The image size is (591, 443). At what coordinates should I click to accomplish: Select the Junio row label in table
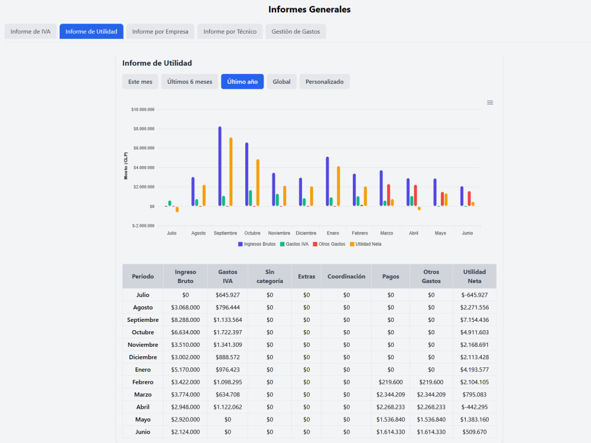pyautogui.click(x=143, y=432)
